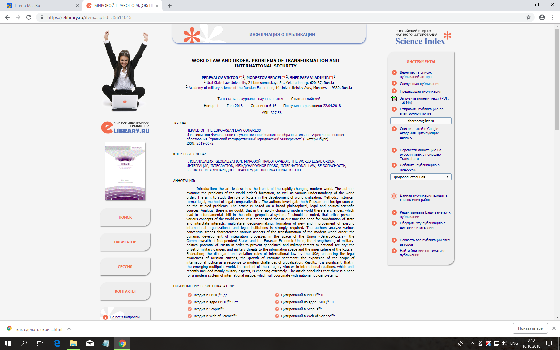The image size is (560, 350).
Task: Open 'Следующая публикация' link
Action: (x=419, y=84)
